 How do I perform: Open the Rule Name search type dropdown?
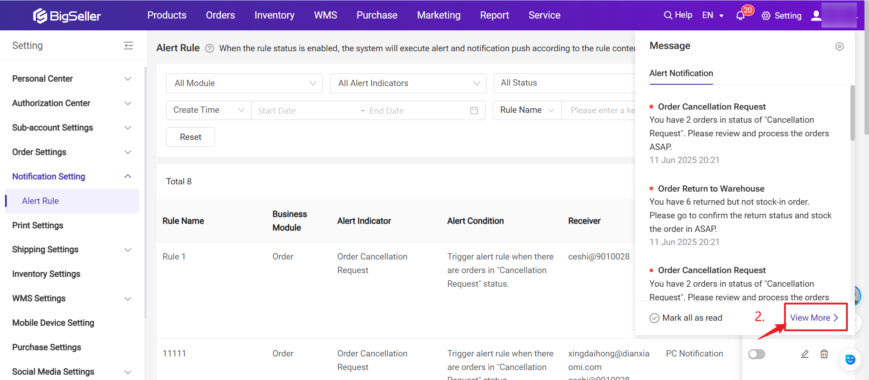click(527, 110)
